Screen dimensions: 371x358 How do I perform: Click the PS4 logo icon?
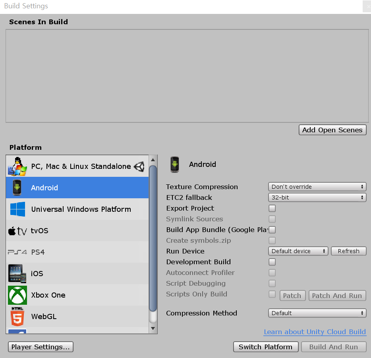pos(17,252)
